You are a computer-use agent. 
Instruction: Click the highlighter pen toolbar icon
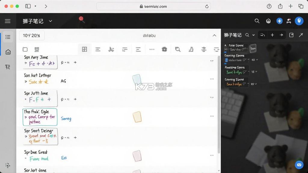click(191, 50)
